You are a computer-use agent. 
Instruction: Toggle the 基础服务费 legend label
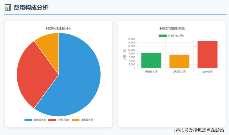pyautogui.click(x=40, y=120)
